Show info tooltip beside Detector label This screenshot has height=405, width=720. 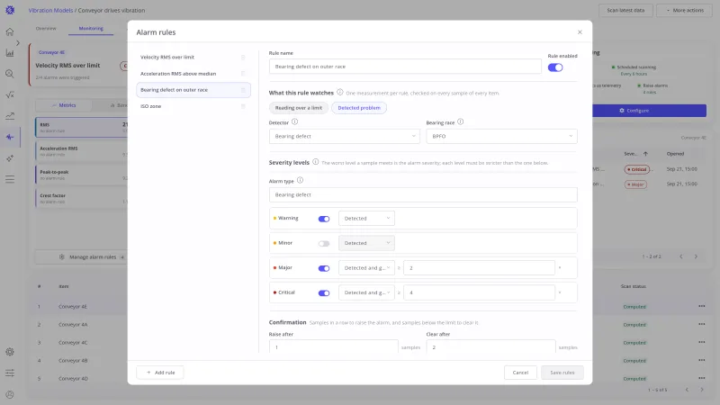click(295, 121)
